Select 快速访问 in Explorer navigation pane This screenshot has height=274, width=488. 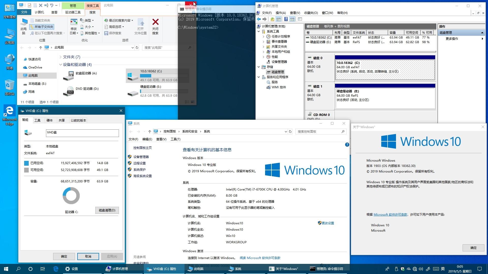tap(34, 59)
